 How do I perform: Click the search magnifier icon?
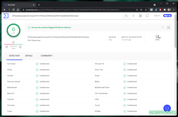tap(126, 16)
